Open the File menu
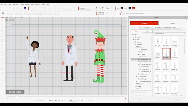The height and width of the screenshot is (106, 188). [2, 4]
